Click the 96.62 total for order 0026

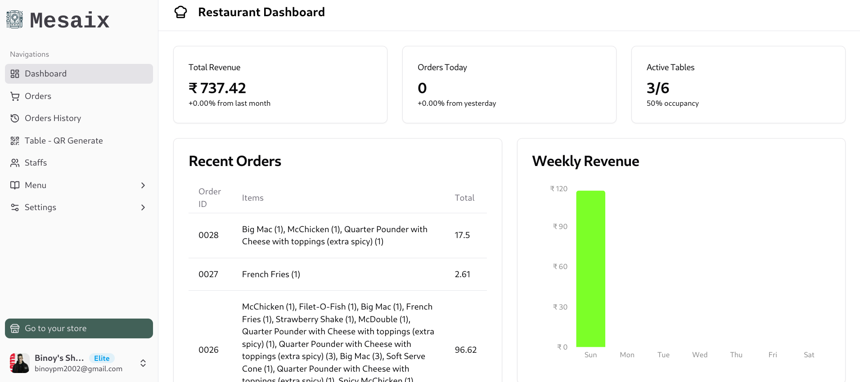click(x=465, y=350)
